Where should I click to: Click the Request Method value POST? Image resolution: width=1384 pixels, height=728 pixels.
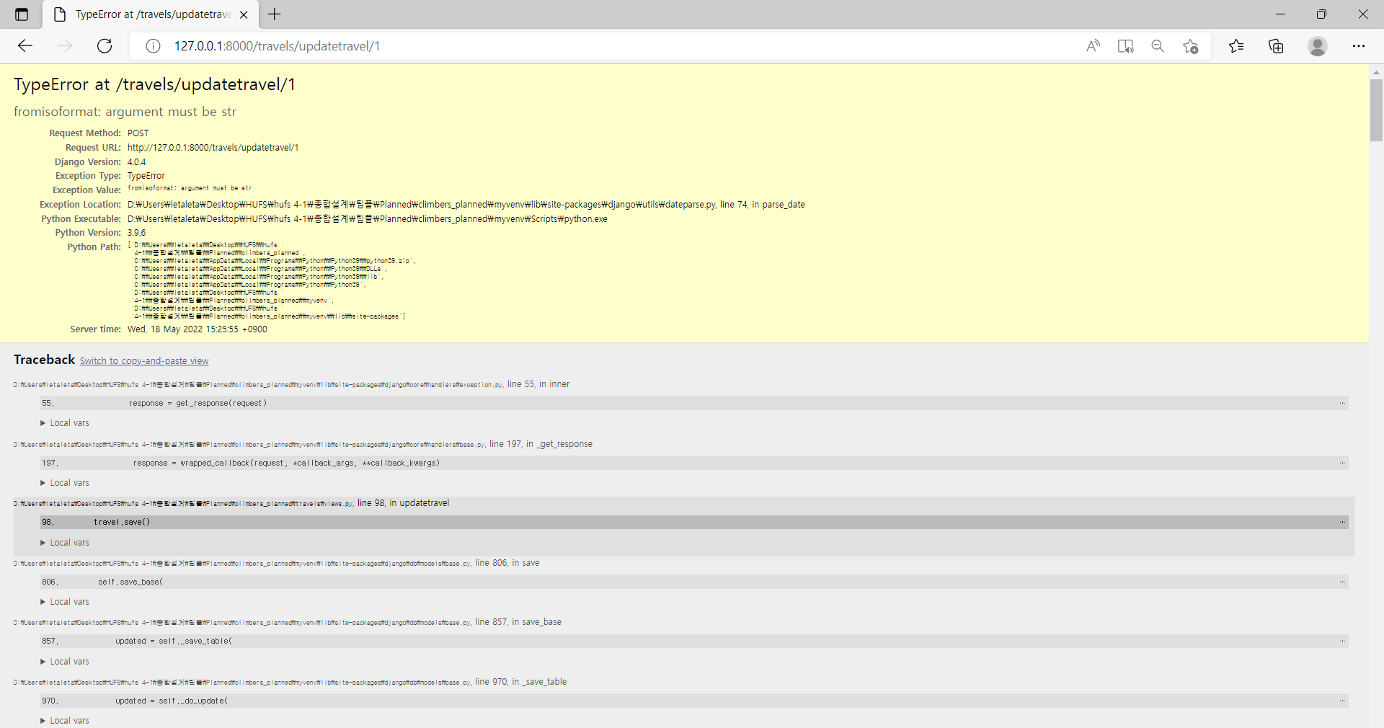point(138,133)
